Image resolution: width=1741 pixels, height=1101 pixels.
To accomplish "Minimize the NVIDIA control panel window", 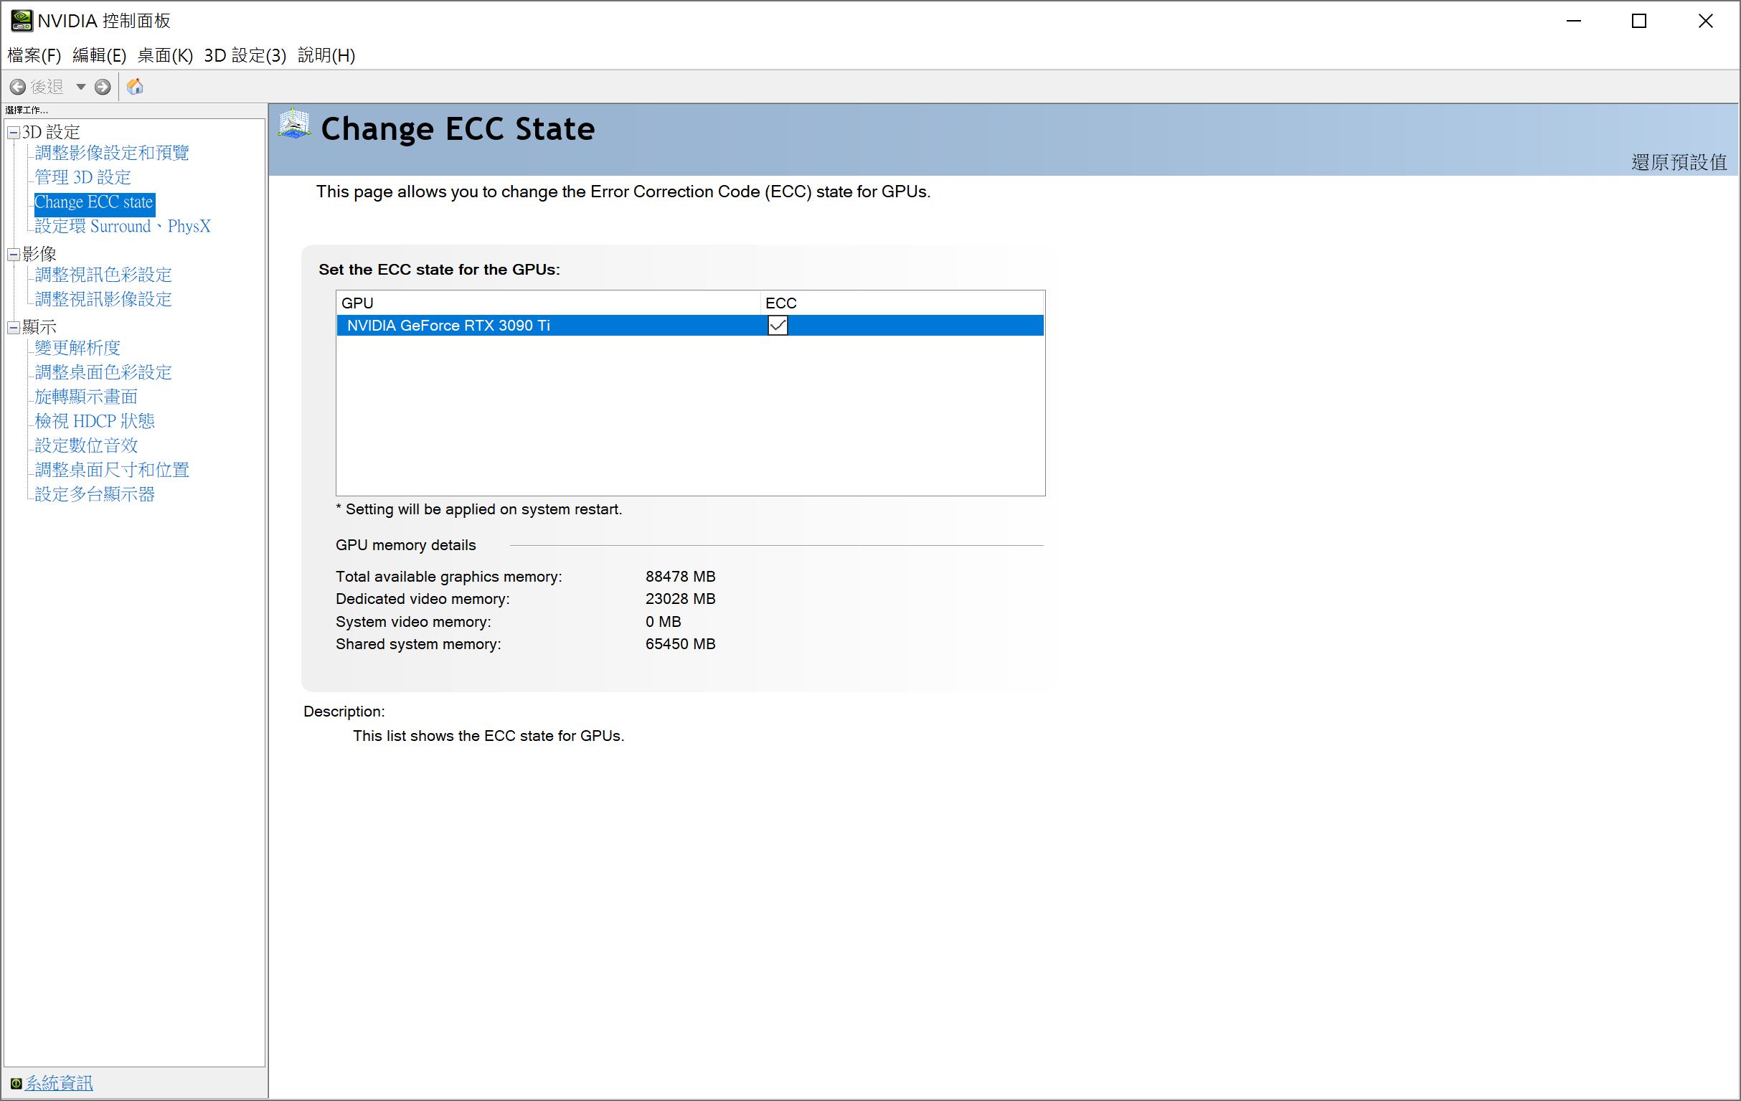I will (x=1574, y=21).
